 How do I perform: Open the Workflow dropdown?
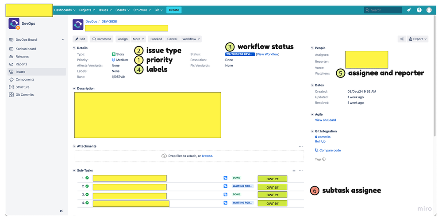coord(191,39)
